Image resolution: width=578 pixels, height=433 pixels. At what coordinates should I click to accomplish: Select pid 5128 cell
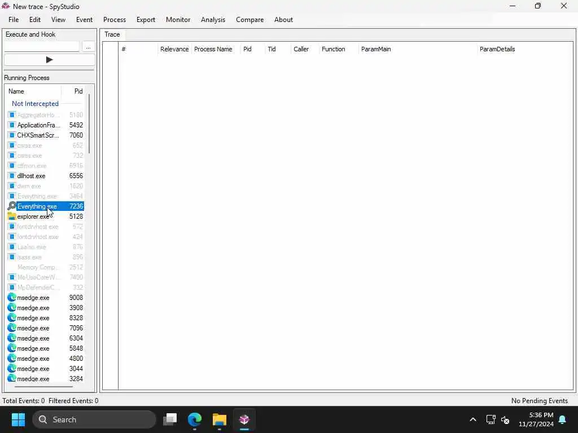(76, 216)
